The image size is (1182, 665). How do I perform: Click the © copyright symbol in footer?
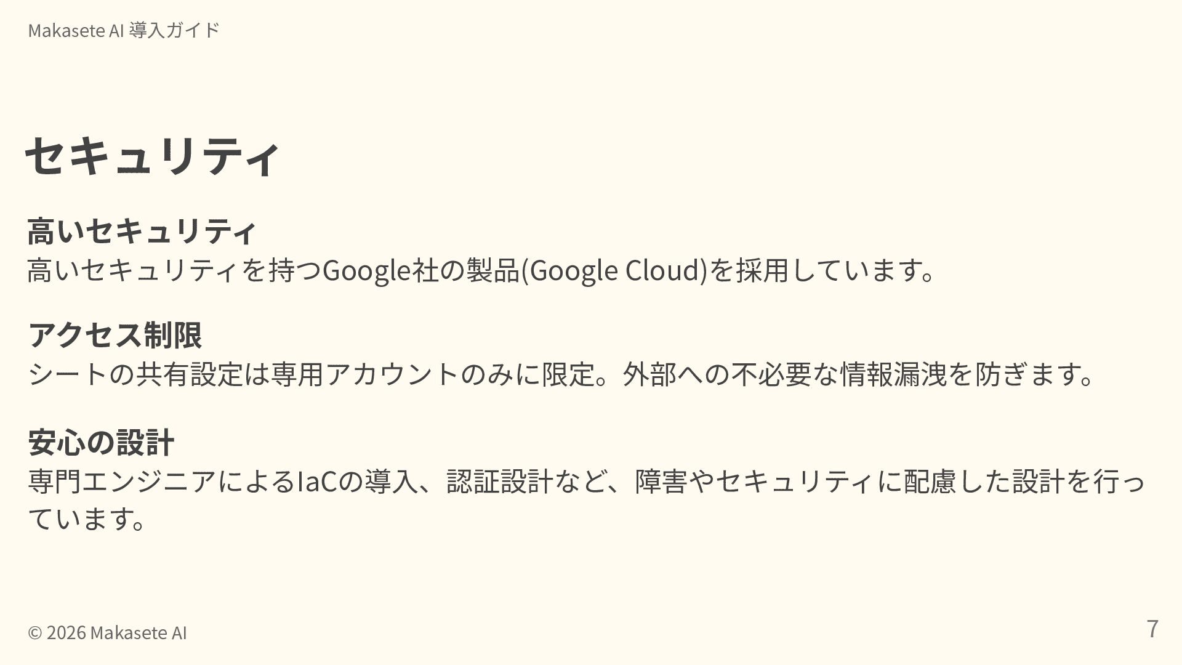coord(35,632)
